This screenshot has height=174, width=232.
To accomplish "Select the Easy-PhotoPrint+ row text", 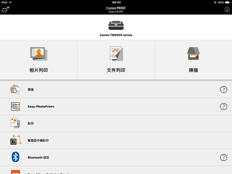I will pyautogui.click(x=41, y=107).
